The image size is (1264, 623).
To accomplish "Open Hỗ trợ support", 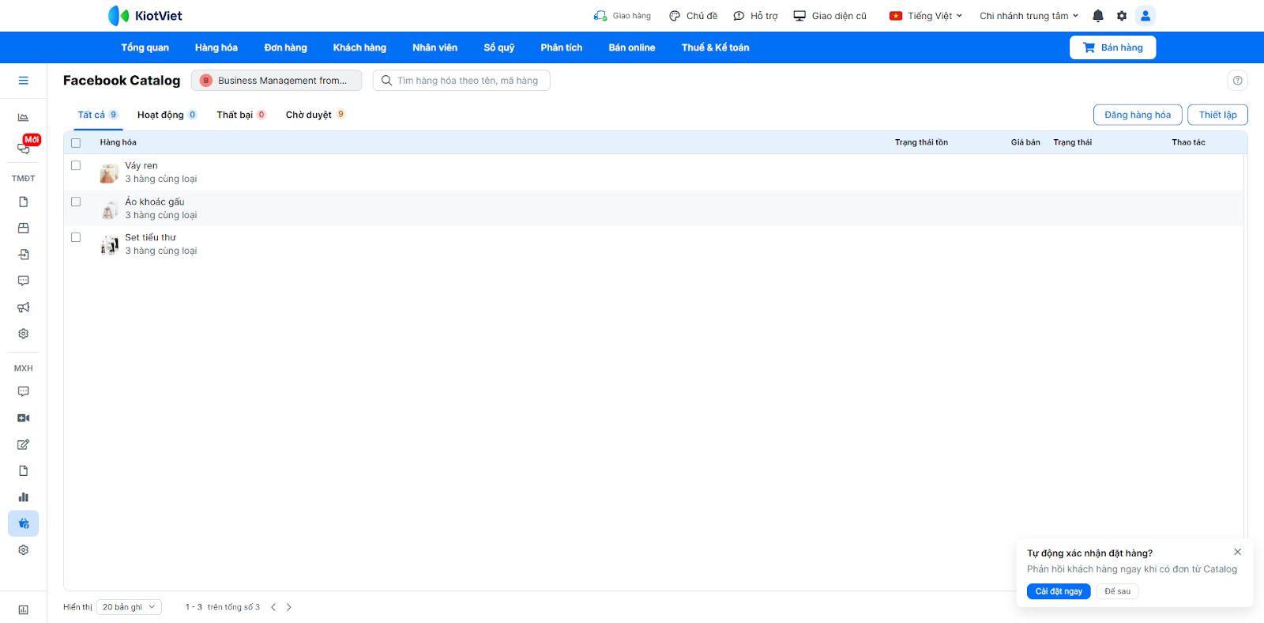I will click(x=756, y=16).
